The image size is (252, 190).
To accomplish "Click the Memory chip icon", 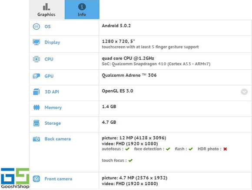I will point(36,107).
